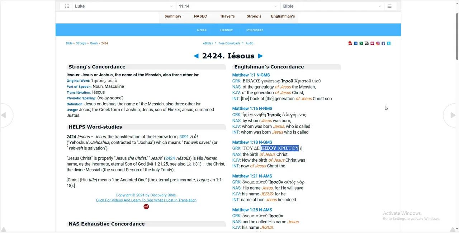Open the books grid menu icon
The height and width of the screenshot is (233, 459).
[x=67, y=6]
